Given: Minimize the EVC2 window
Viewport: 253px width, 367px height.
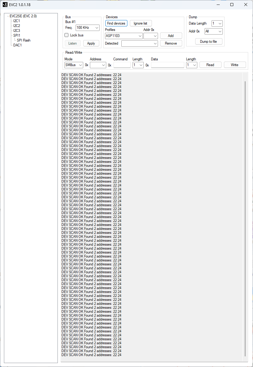Looking at the screenshot, I should pos(218,5).
